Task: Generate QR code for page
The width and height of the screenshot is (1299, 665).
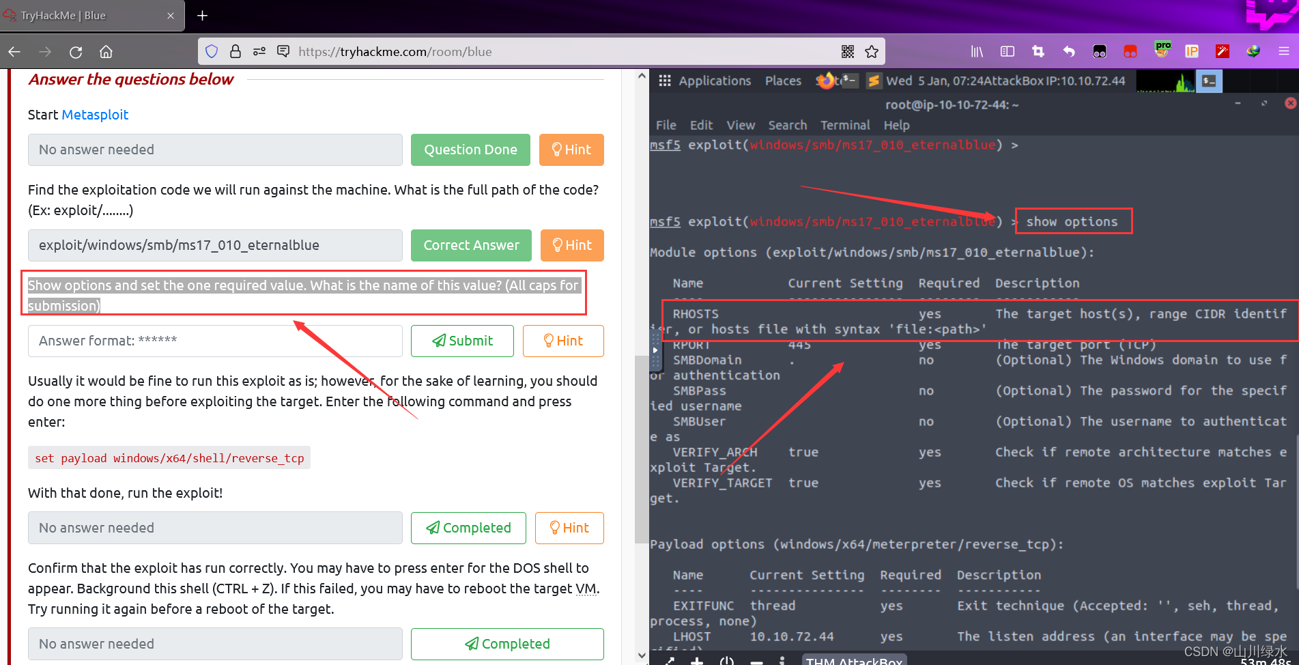Action: [x=848, y=51]
